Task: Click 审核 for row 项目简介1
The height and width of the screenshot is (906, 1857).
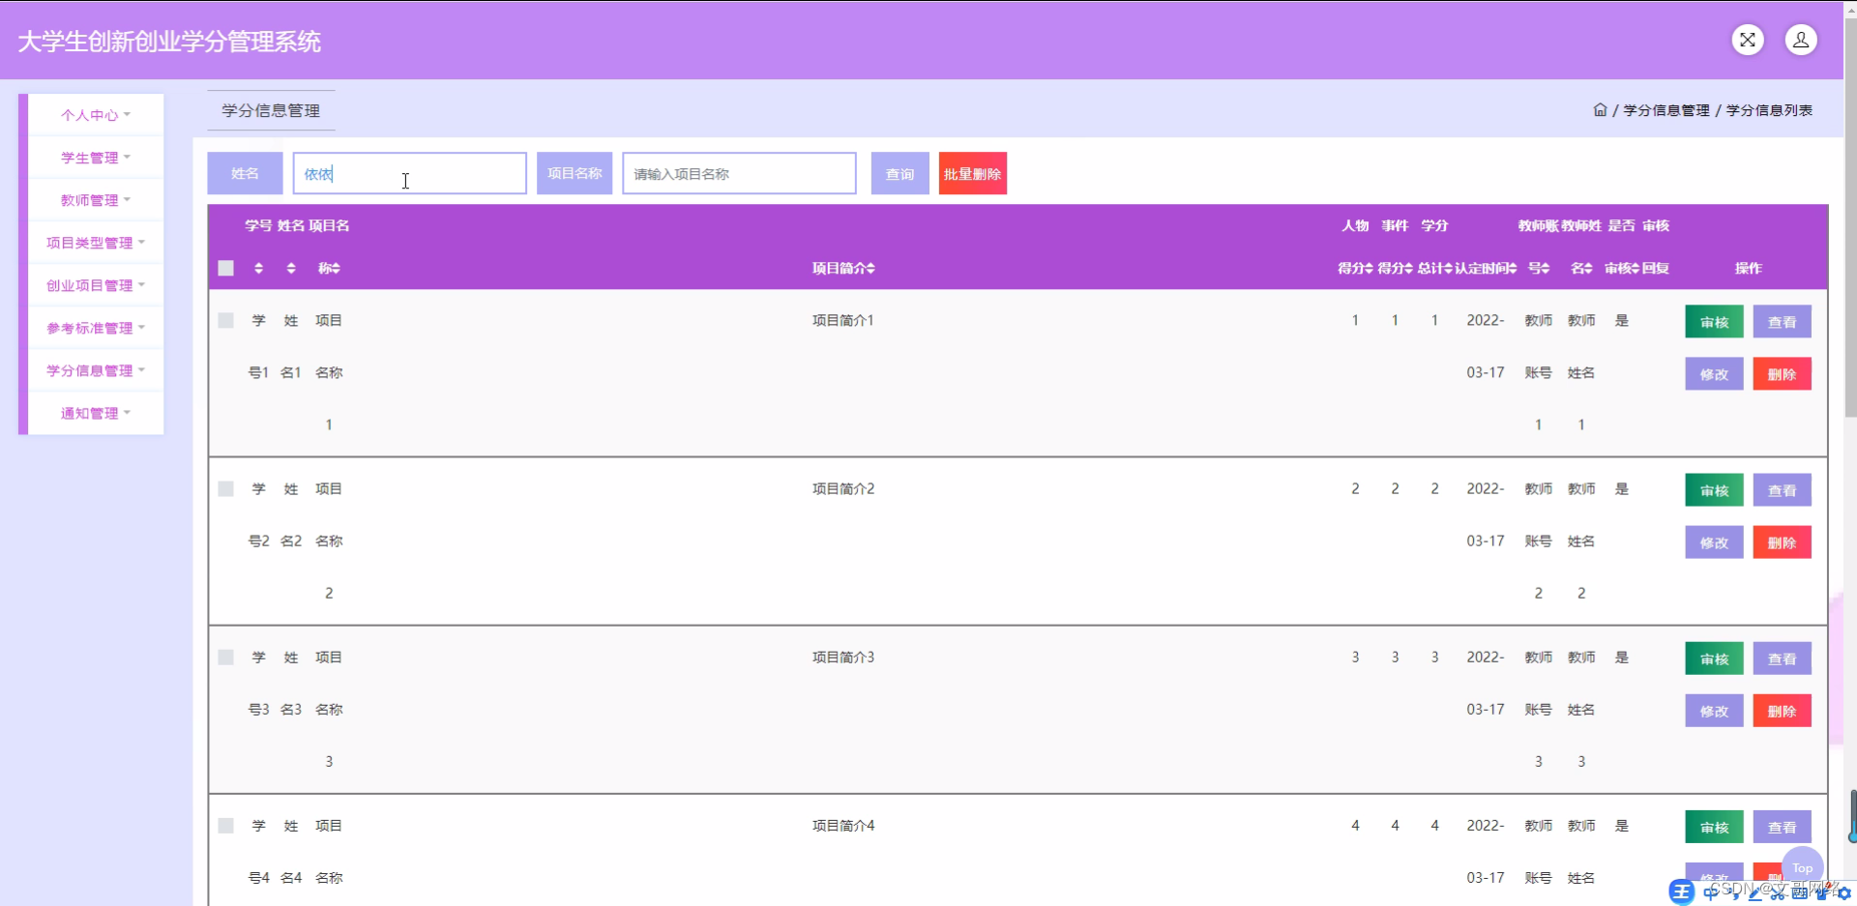Action: [1714, 322]
